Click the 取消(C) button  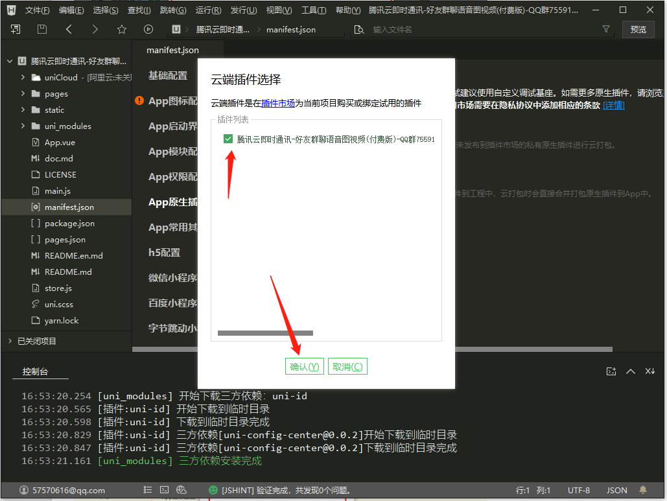pos(347,366)
